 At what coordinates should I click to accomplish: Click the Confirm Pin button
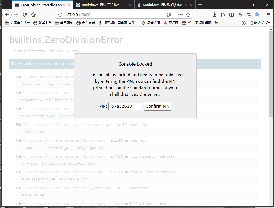click(x=157, y=106)
